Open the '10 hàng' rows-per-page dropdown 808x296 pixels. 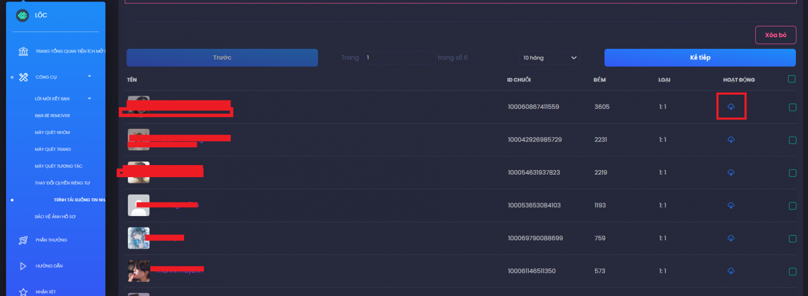click(549, 58)
